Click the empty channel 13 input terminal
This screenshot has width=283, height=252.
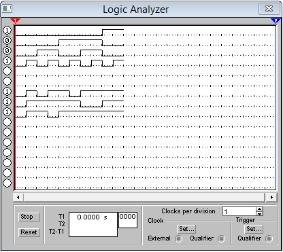[x=7, y=152]
